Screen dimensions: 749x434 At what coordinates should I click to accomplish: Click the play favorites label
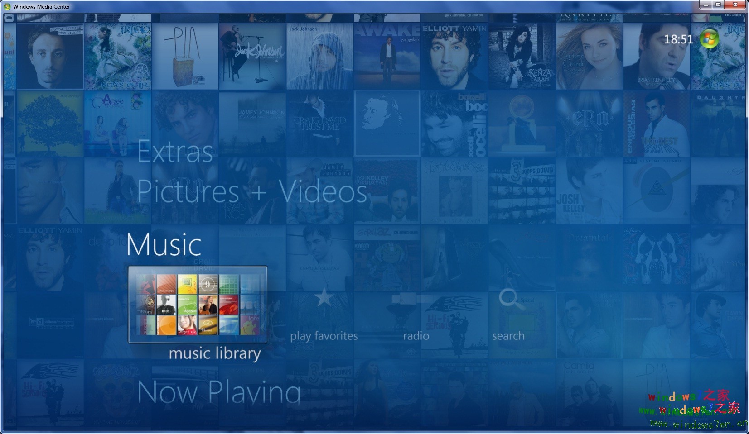(324, 336)
